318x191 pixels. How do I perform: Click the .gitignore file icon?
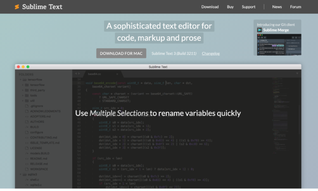click(x=26, y=106)
